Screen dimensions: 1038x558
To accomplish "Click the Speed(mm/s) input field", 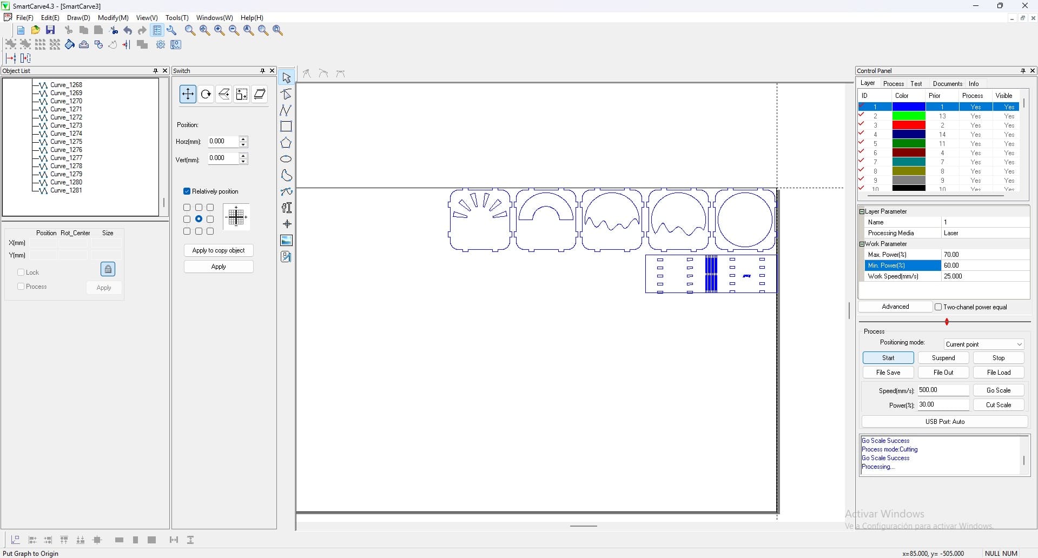I will (943, 390).
